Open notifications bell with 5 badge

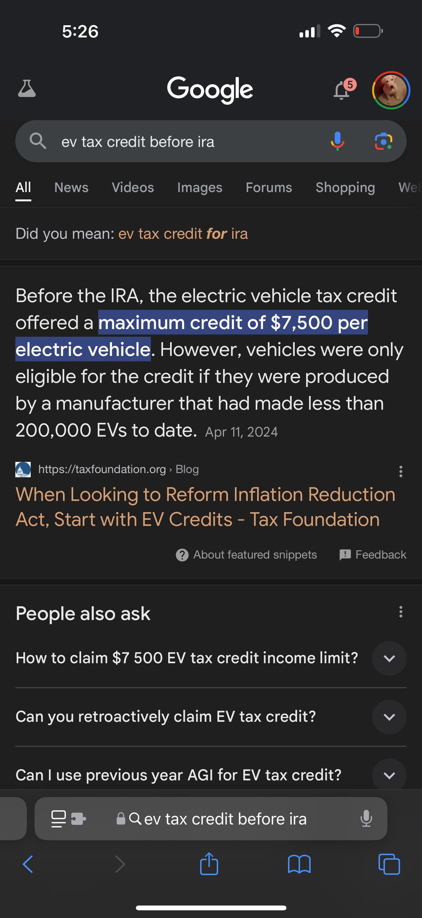pyautogui.click(x=342, y=90)
